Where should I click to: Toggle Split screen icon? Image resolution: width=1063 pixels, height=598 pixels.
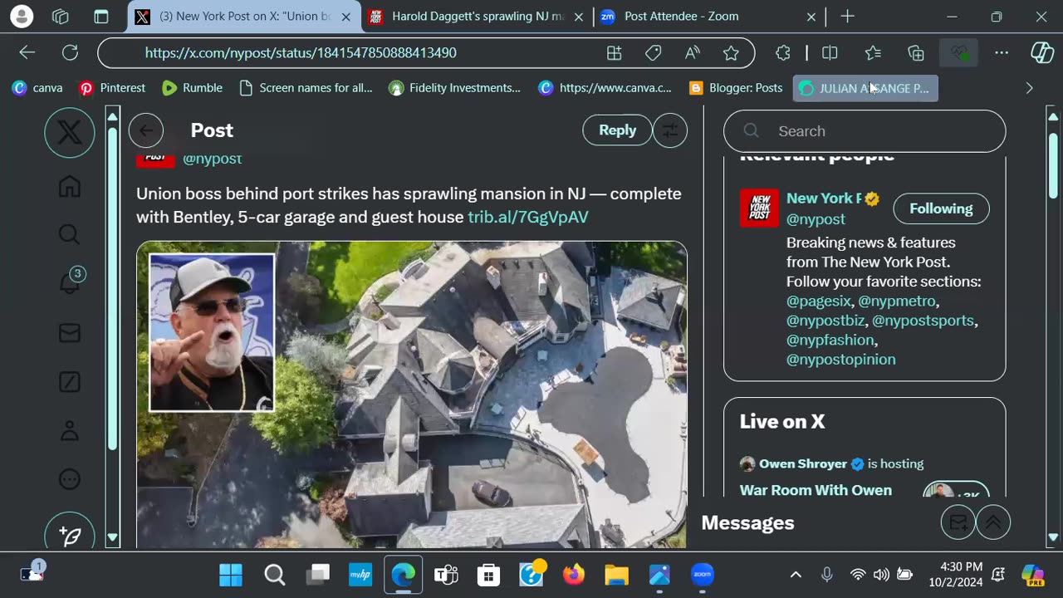(x=830, y=53)
